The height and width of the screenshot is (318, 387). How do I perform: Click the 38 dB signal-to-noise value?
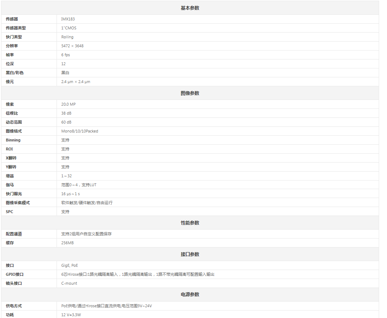(66, 113)
